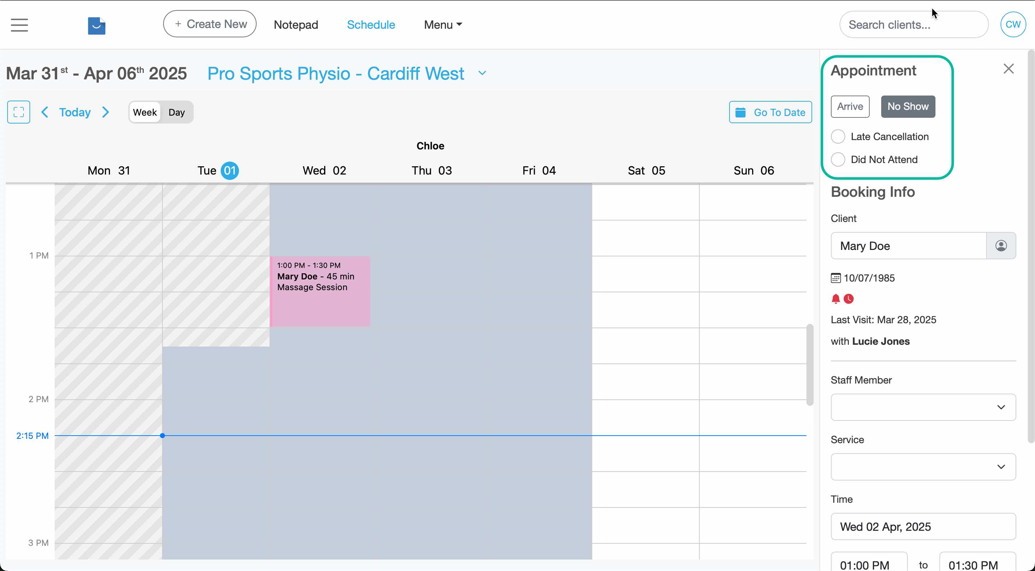The height and width of the screenshot is (571, 1035).
Task: Open client profile icon beside Mary Doe
Action: (x=1001, y=246)
